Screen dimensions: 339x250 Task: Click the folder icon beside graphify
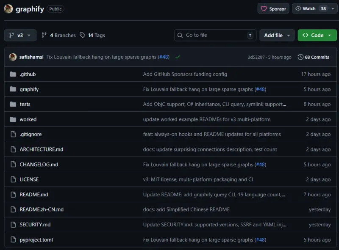13,89
